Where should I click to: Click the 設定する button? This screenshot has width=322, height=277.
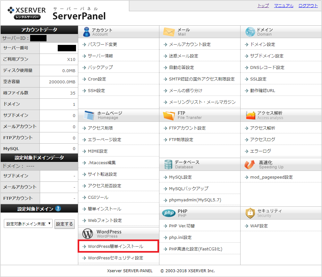[64, 224]
